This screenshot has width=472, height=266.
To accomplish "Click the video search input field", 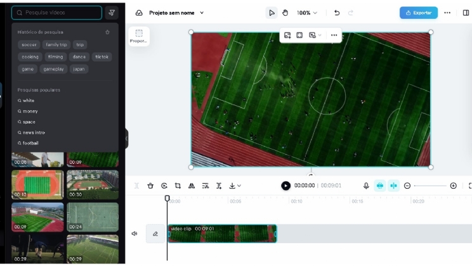I will click(56, 13).
